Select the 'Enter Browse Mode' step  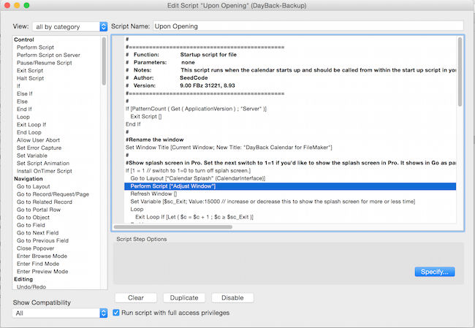tap(42, 256)
